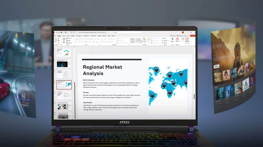This screenshot has width=263, height=147.
Task: Open the Add-ins icon
Action: 178,39
